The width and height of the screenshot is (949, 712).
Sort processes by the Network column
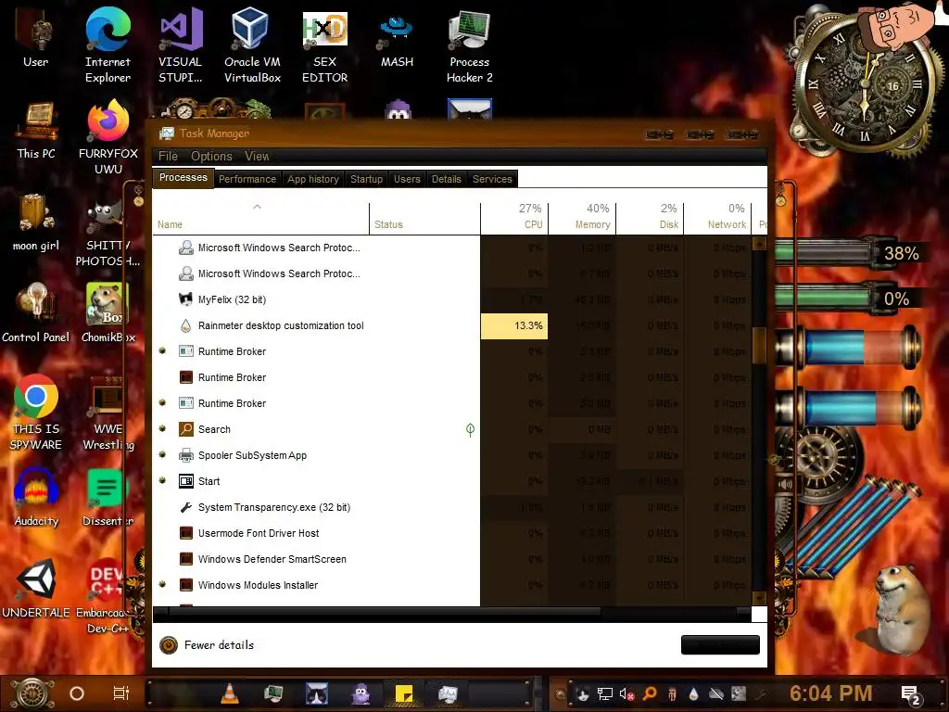718,217
